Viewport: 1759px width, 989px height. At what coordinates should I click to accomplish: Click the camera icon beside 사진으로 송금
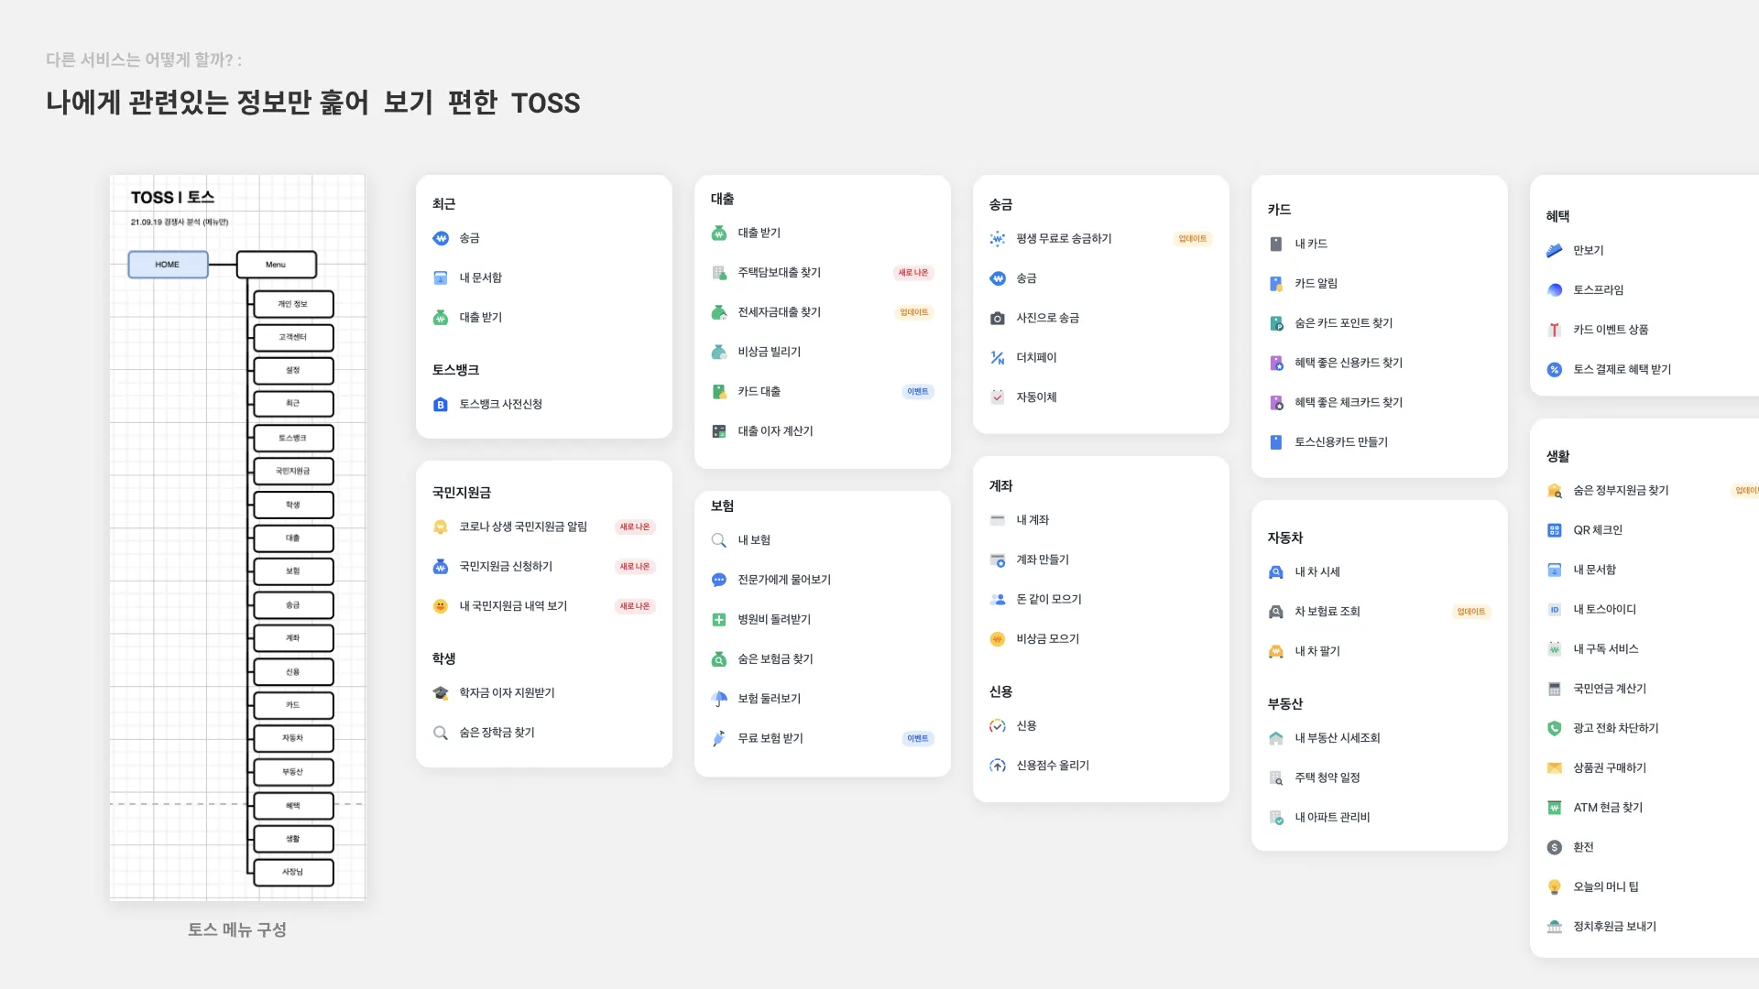pos(997,319)
